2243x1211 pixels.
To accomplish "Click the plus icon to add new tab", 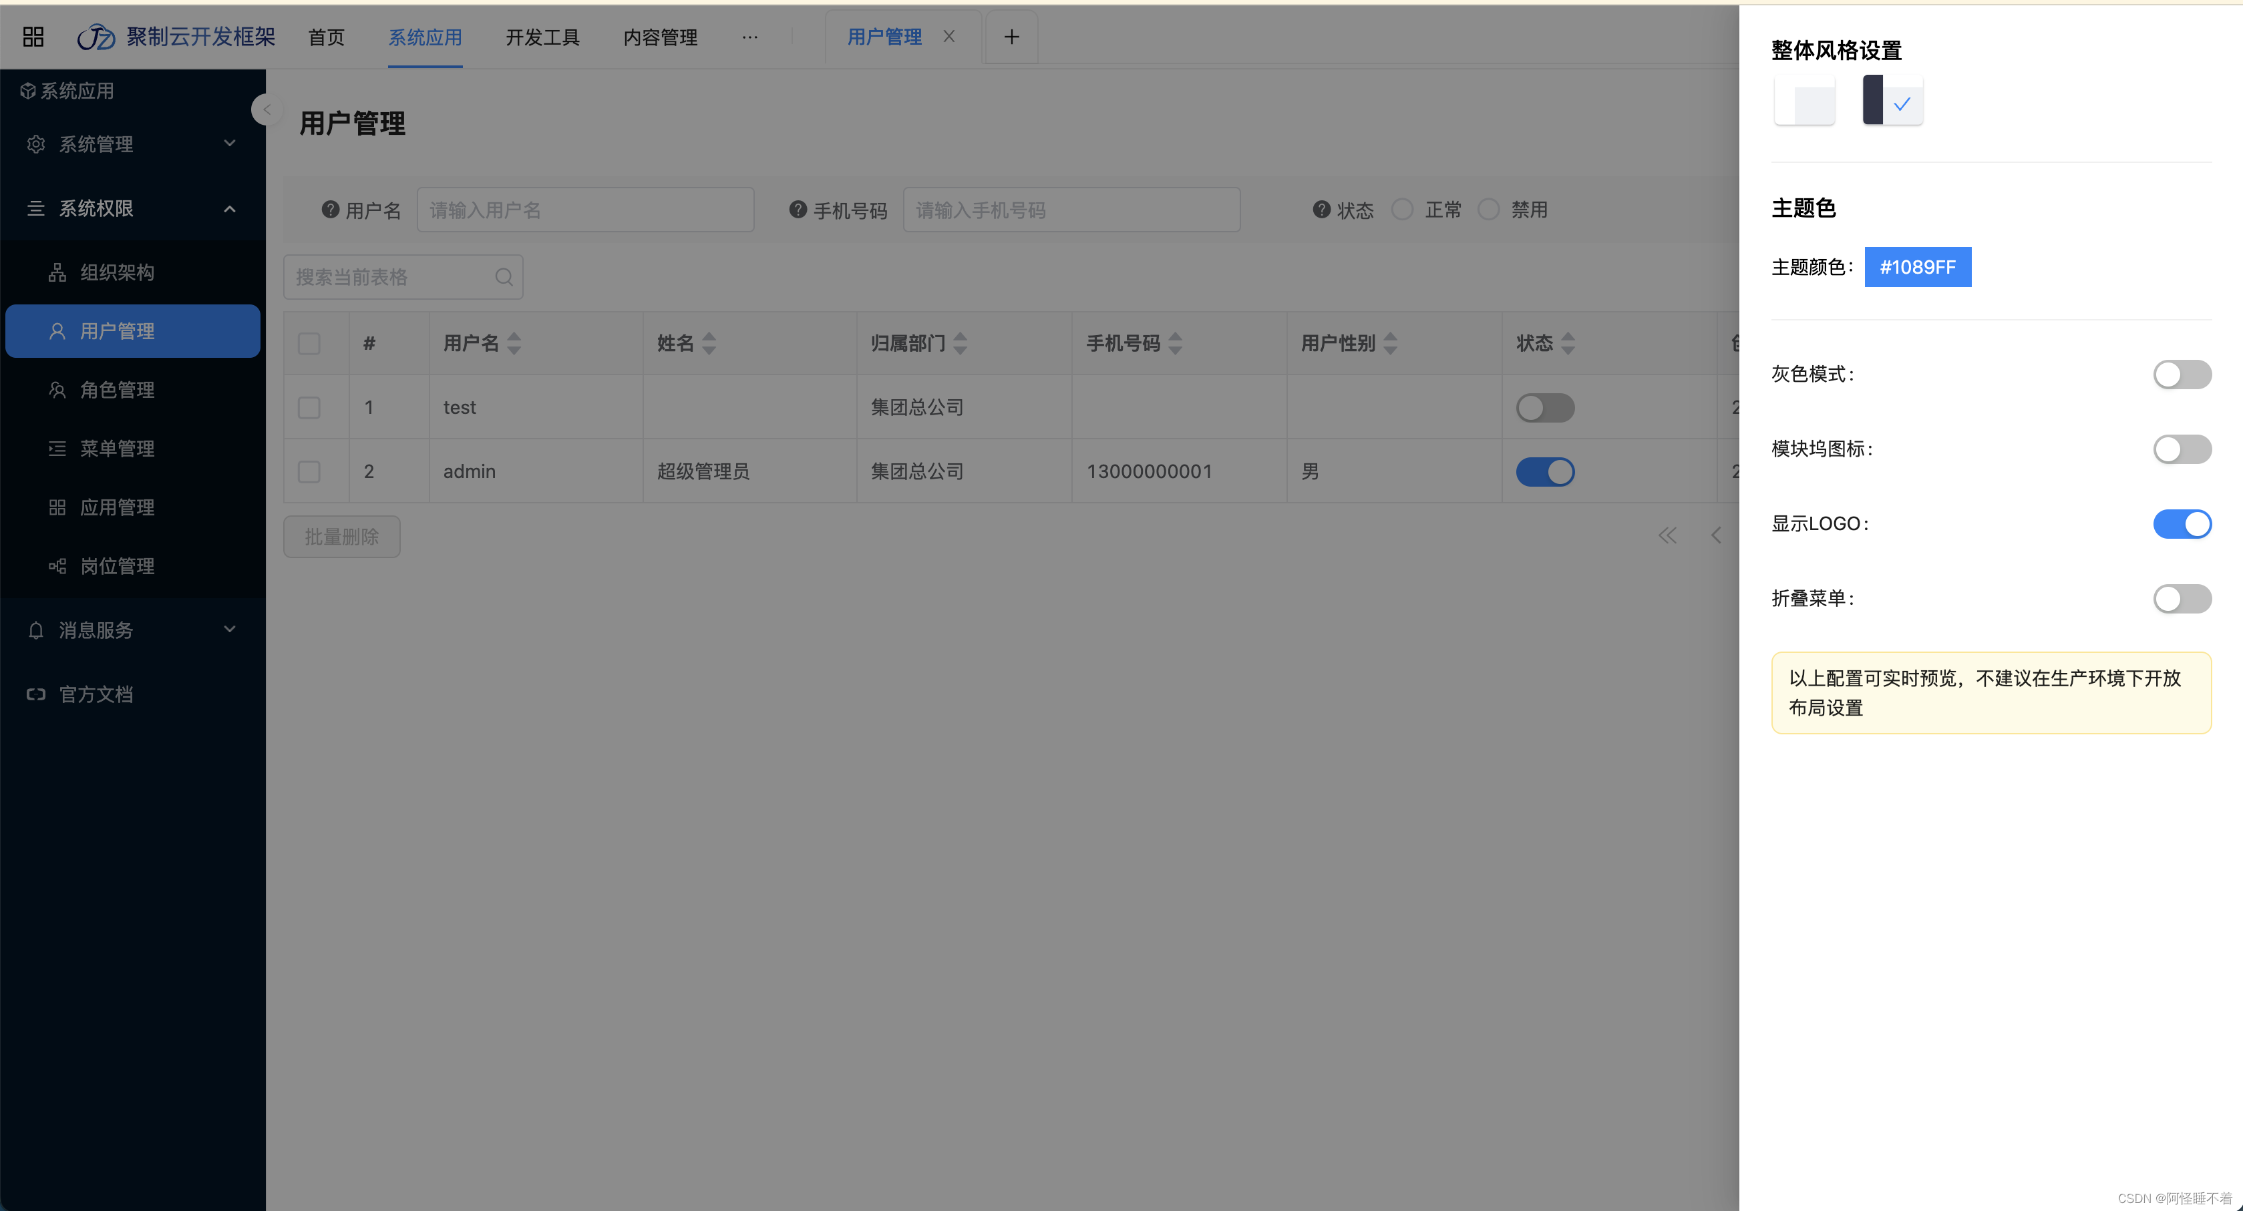I will pyautogui.click(x=1011, y=37).
